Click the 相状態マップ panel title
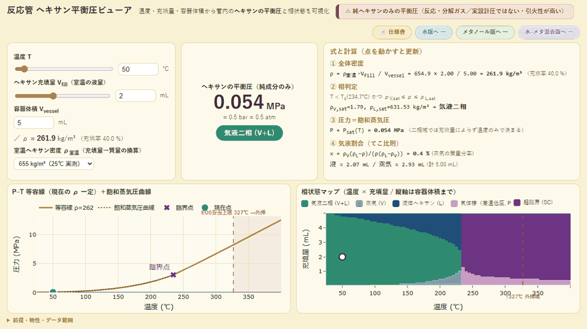The height and width of the screenshot is (329, 587). pyautogui.click(x=379, y=191)
